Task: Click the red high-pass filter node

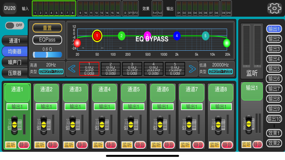Action: pyautogui.click(x=78, y=43)
